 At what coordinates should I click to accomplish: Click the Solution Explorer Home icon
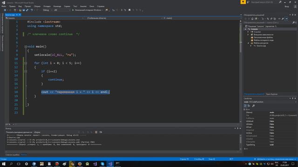(x=252, y=19)
